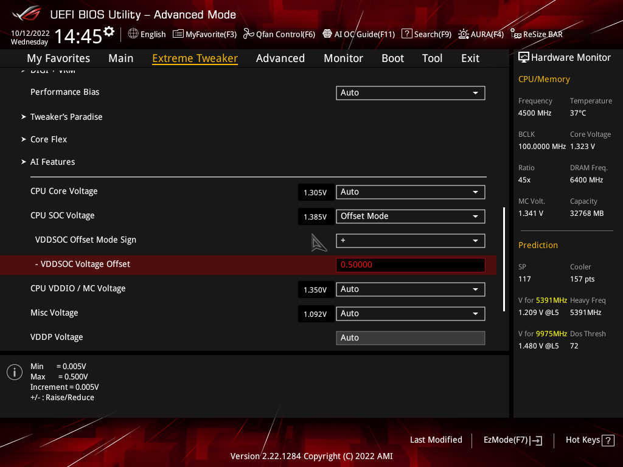This screenshot has width=623, height=467.
Task: Open the VDDSOC Offset Mode Sign dropdown
Action: 411,241
